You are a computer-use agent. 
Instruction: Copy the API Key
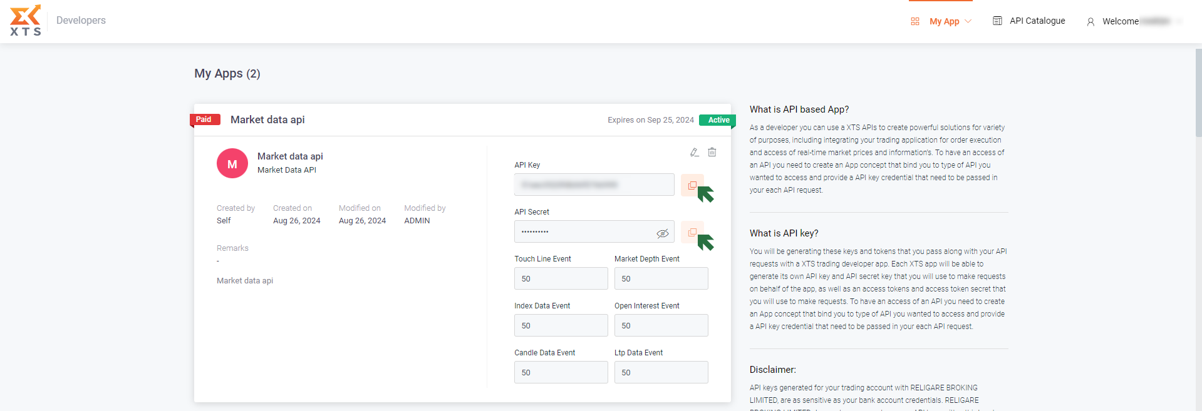point(692,185)
